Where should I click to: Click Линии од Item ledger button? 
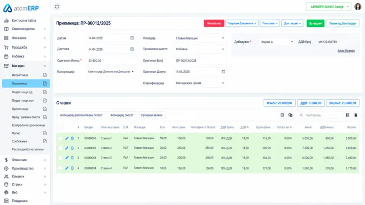[x=343, y=23]
